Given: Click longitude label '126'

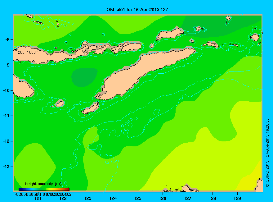Looking at the screenshot, I should tap(163, 198).
